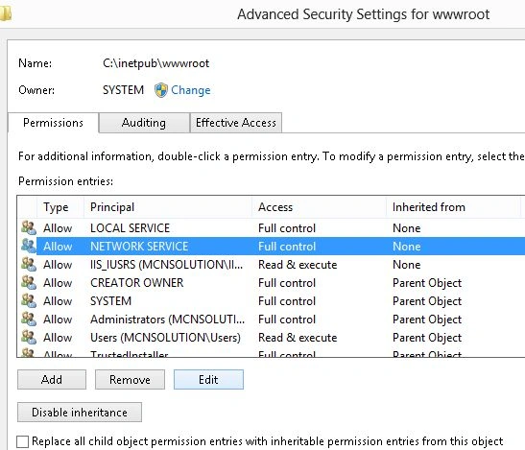Select the Permissions tab

point(53,123)
